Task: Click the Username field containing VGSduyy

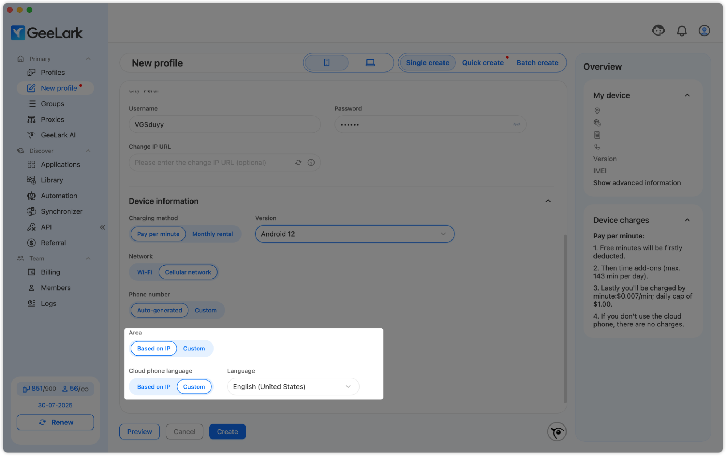Action: pyautogui.click(x=224, y=124)
